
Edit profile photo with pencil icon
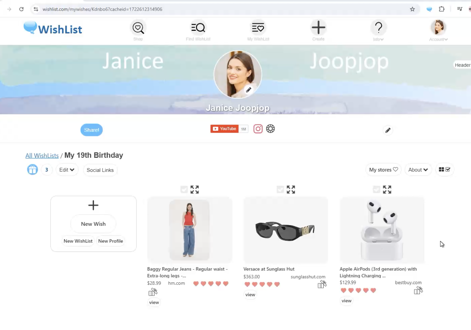pos(248,90)
